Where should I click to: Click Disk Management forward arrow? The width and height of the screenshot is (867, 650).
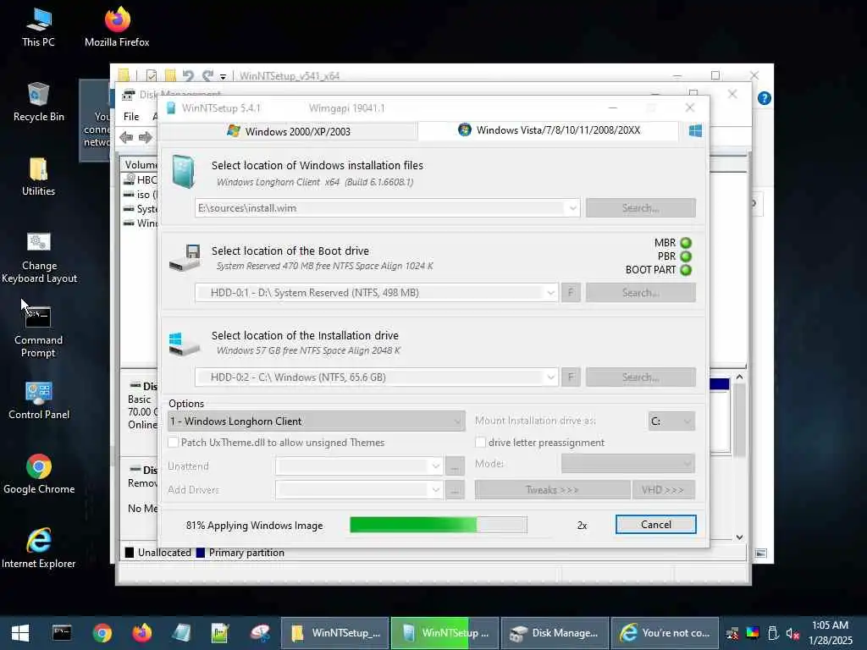point(146,137)
